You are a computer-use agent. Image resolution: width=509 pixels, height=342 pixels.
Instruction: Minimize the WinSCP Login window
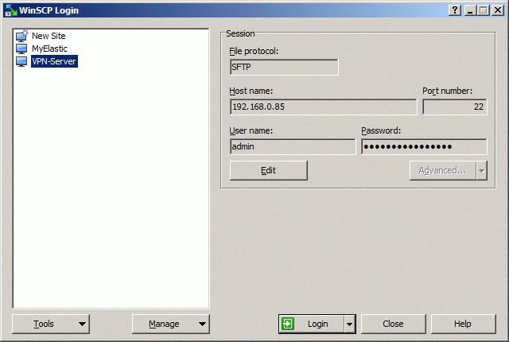470,10
